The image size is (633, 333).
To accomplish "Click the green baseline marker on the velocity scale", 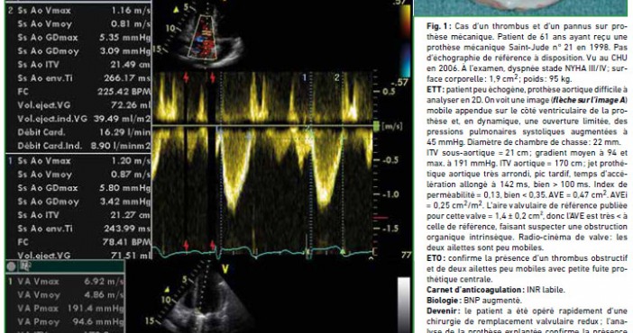I will point(376,126).
